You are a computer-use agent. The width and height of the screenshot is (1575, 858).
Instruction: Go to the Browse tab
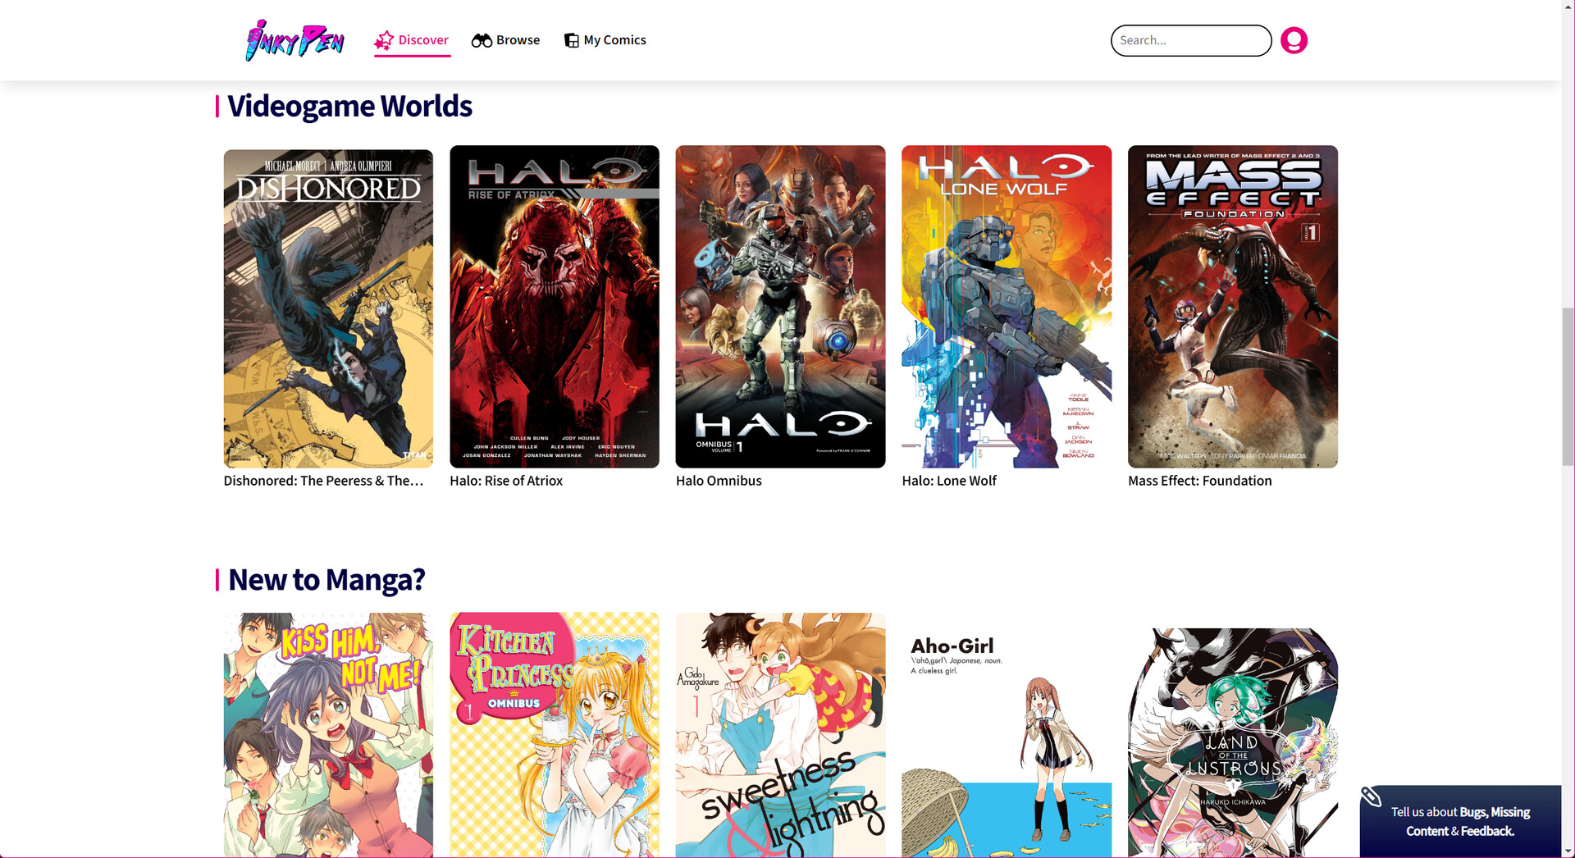point(505,40)
